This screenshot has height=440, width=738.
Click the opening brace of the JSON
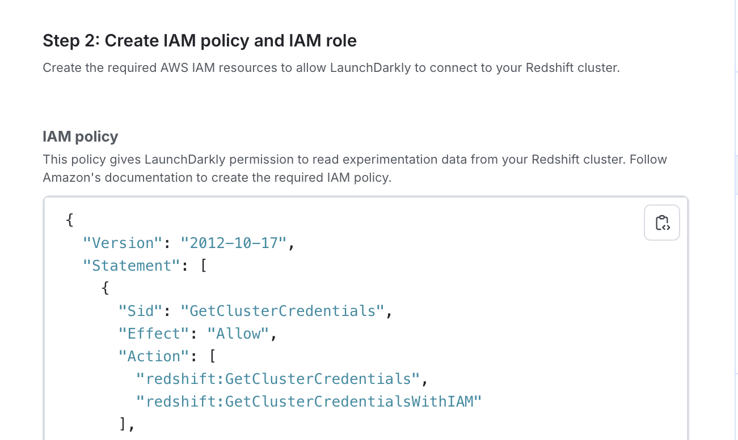click(69, 220)
